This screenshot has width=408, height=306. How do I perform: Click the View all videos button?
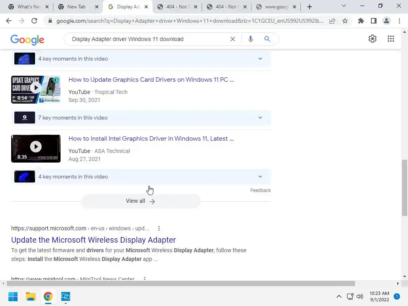(141, 201)
